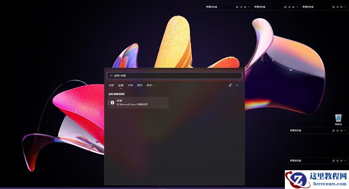Click layout icon of box under Recycle Bin

(x=334, y=131)
